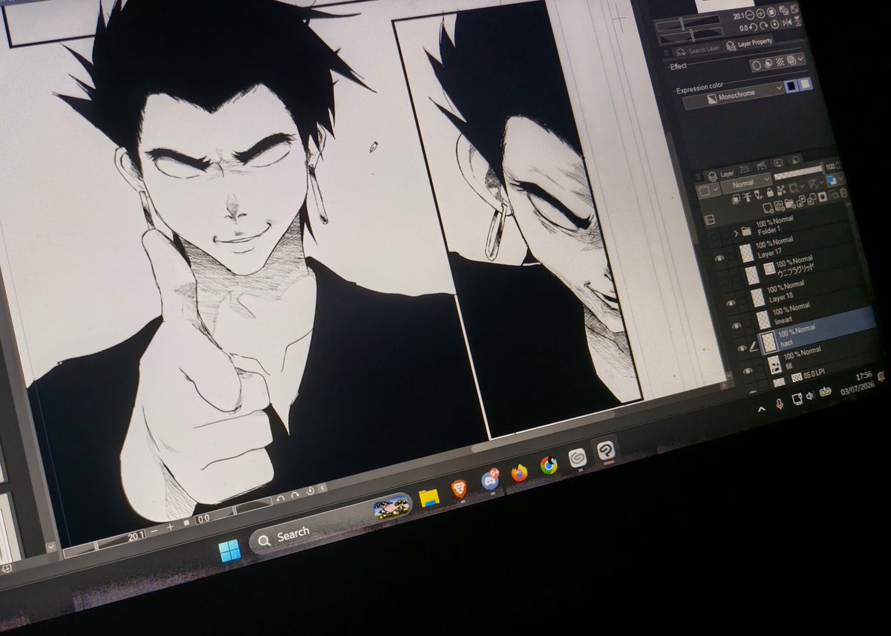Image resolution: width=891 pixels, height=636 pixels.
Task: Show the hidden ウニフラグリッド layer
Action: (725, 281)
